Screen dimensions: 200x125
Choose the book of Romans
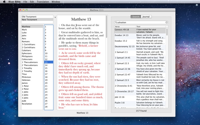(x=25, y=41)
